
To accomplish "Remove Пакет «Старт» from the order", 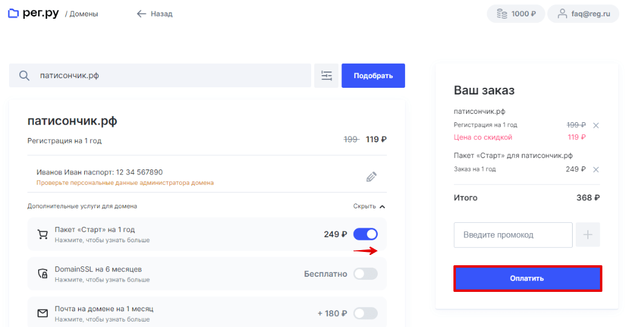I will (596, 170).
